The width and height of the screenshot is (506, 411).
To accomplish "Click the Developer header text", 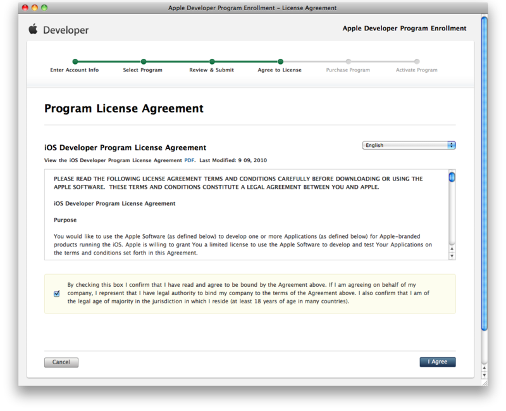I will coord(66,30).
